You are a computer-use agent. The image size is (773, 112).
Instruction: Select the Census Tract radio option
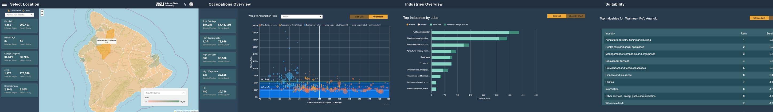point(9,10)
